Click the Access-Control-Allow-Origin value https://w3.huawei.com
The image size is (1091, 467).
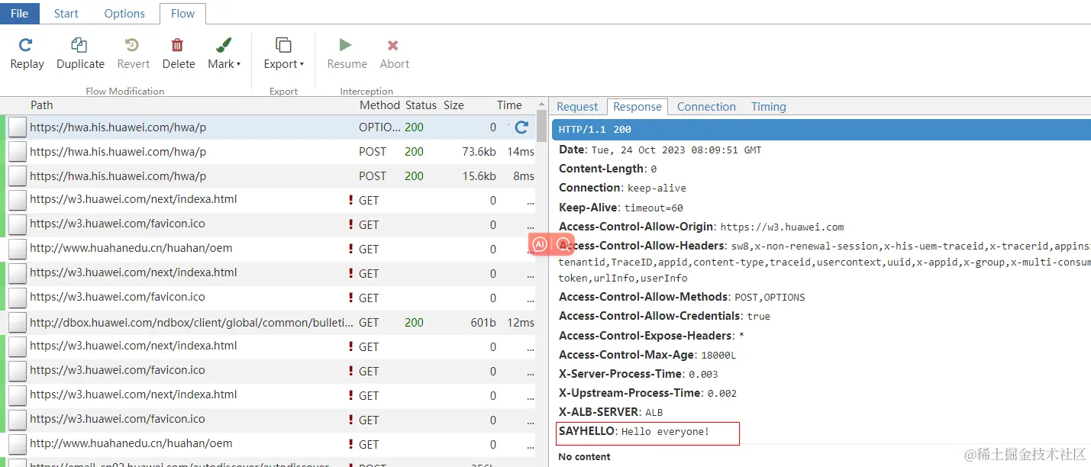(782, 227)
